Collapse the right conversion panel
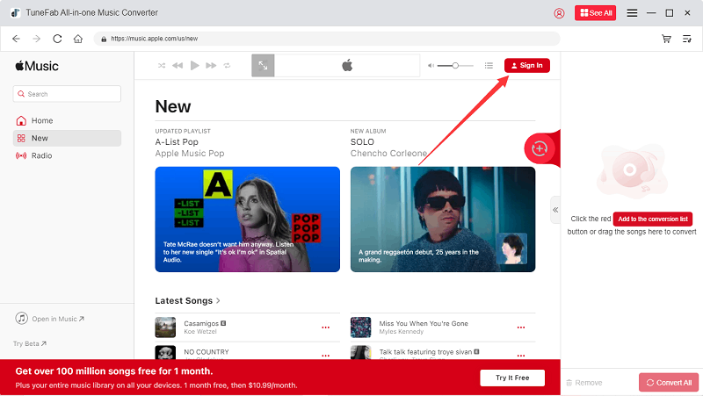This screenshot has height=396, width=703. point(555,210)
